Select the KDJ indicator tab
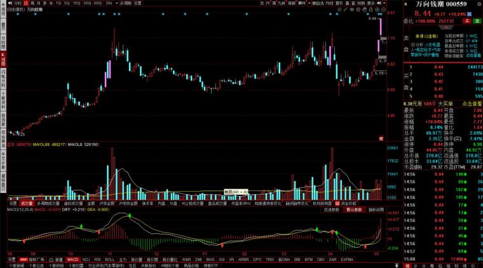Image resolution: width=483 pixels, height=268 pixels. click(86, 259)
